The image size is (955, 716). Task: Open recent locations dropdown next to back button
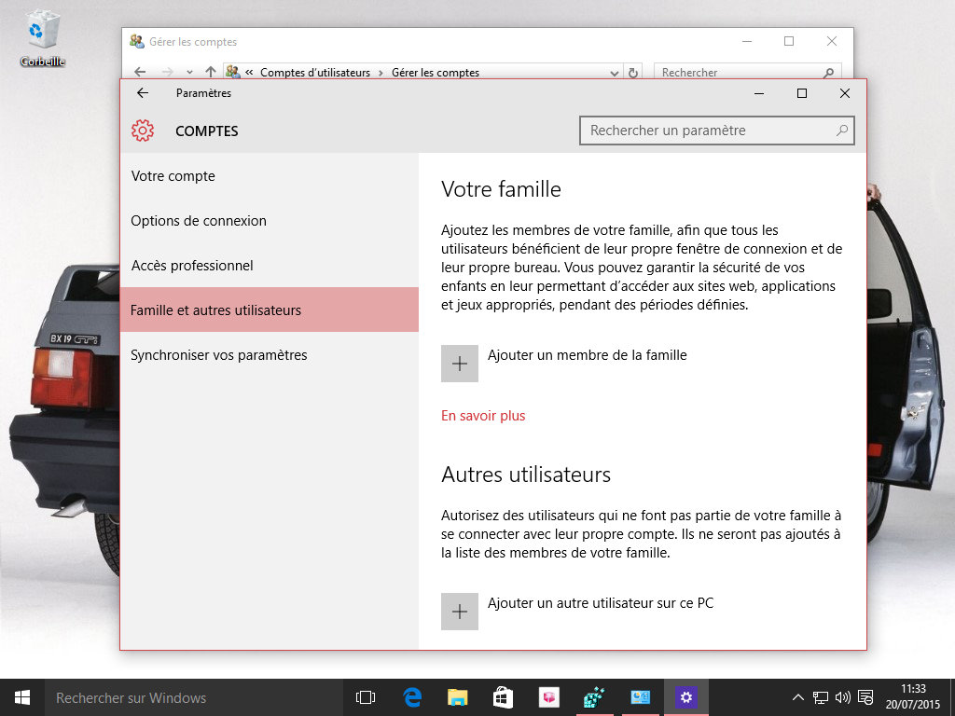click(189, 72)
